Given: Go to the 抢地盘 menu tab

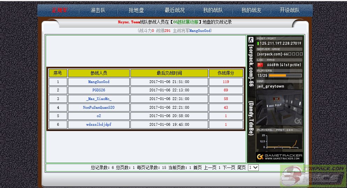Looking at the screenshot, I should tap(136, 10).
